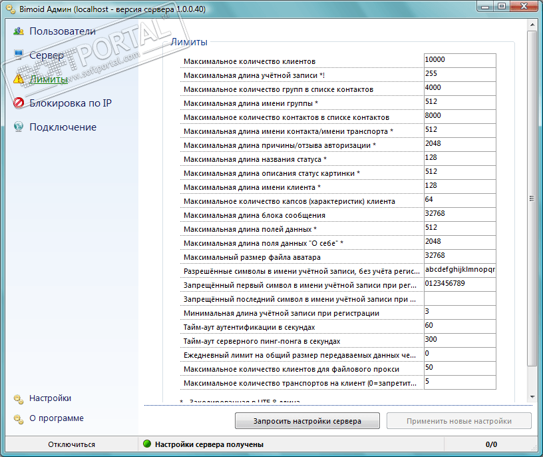Open the Сервер section
The image size is (543, 457).
pyautogui.click(x=47, y=55)
